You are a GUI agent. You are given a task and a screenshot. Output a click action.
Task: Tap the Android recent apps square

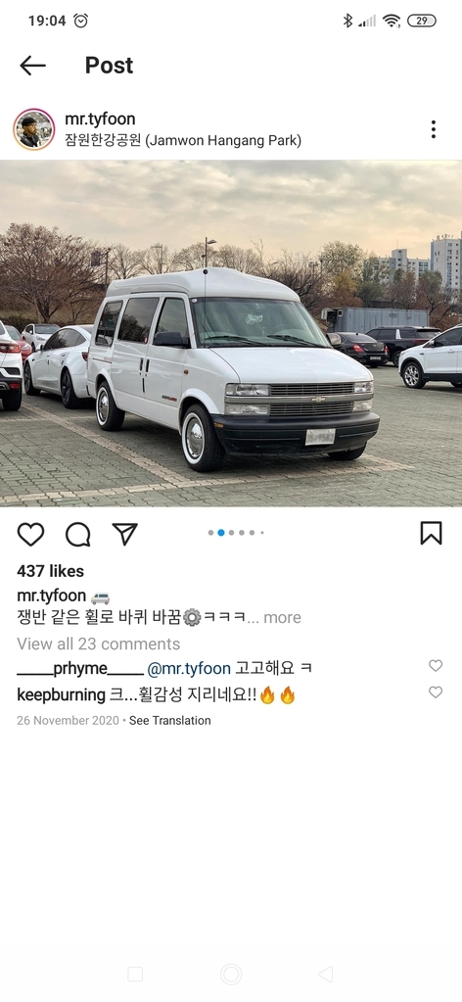click(135, 974)
